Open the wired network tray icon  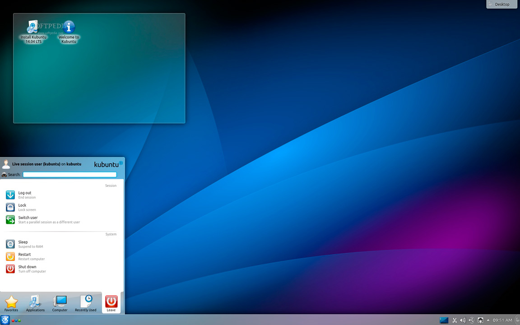[480, 320]
